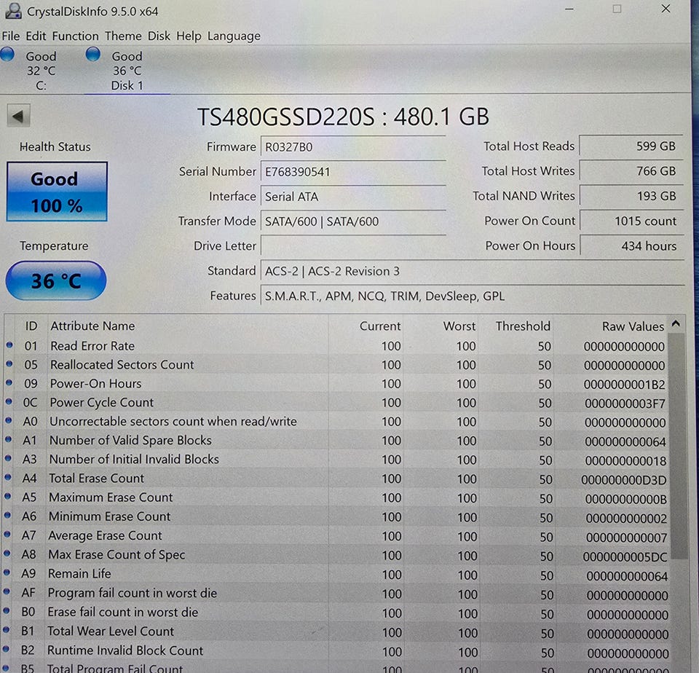Click the Raw Values column header

click(611, 327)
